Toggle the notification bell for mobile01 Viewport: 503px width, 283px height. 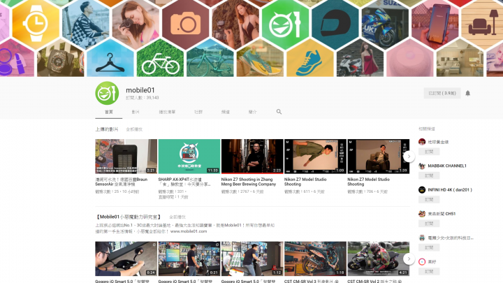[467, 94]
